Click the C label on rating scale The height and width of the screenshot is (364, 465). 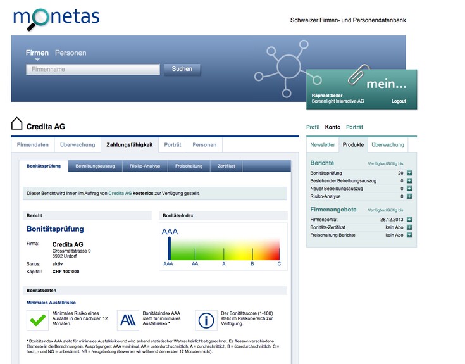[x=279, y=264]
